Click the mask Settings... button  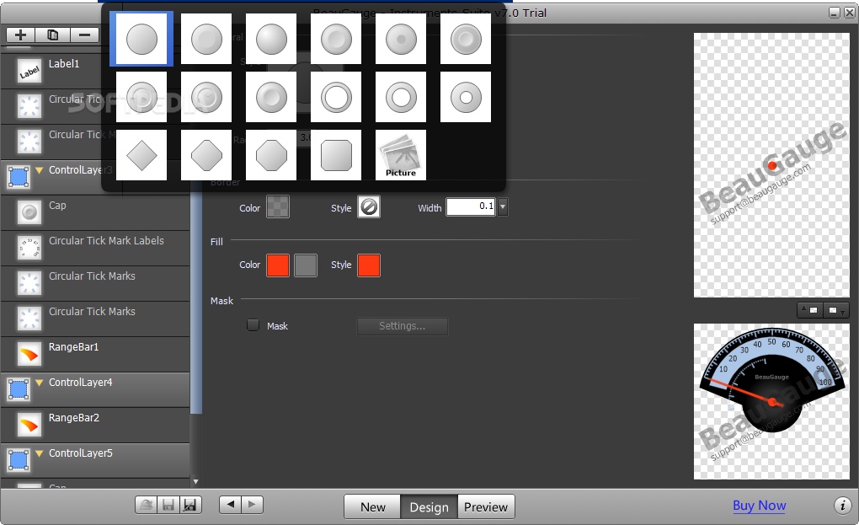click(402, 326)
